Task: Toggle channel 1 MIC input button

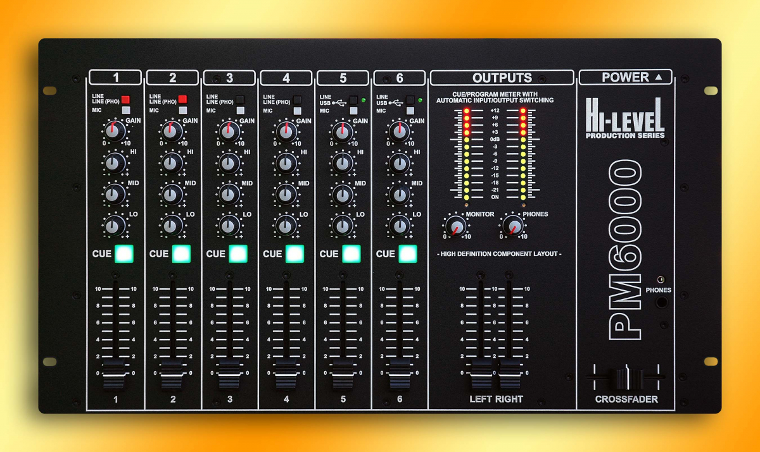Action: coord(125,111)
